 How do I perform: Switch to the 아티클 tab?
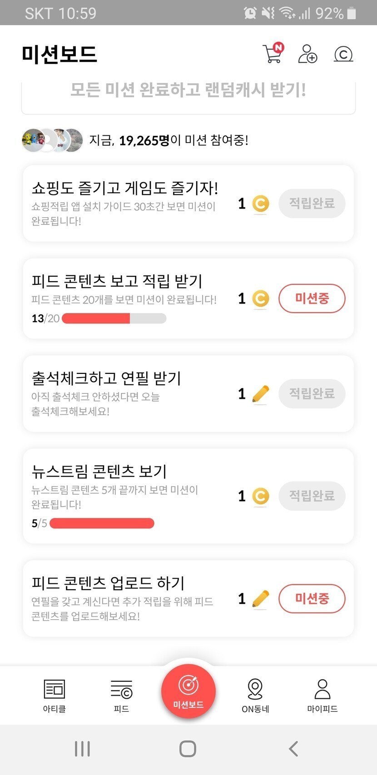click(x=55, y=695)
